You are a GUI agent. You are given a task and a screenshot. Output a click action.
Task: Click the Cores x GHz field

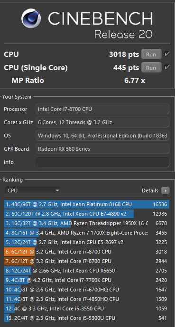coord(102,122)
